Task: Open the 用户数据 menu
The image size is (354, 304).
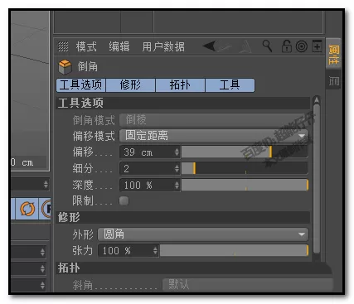Action: (x=163, y=46)
